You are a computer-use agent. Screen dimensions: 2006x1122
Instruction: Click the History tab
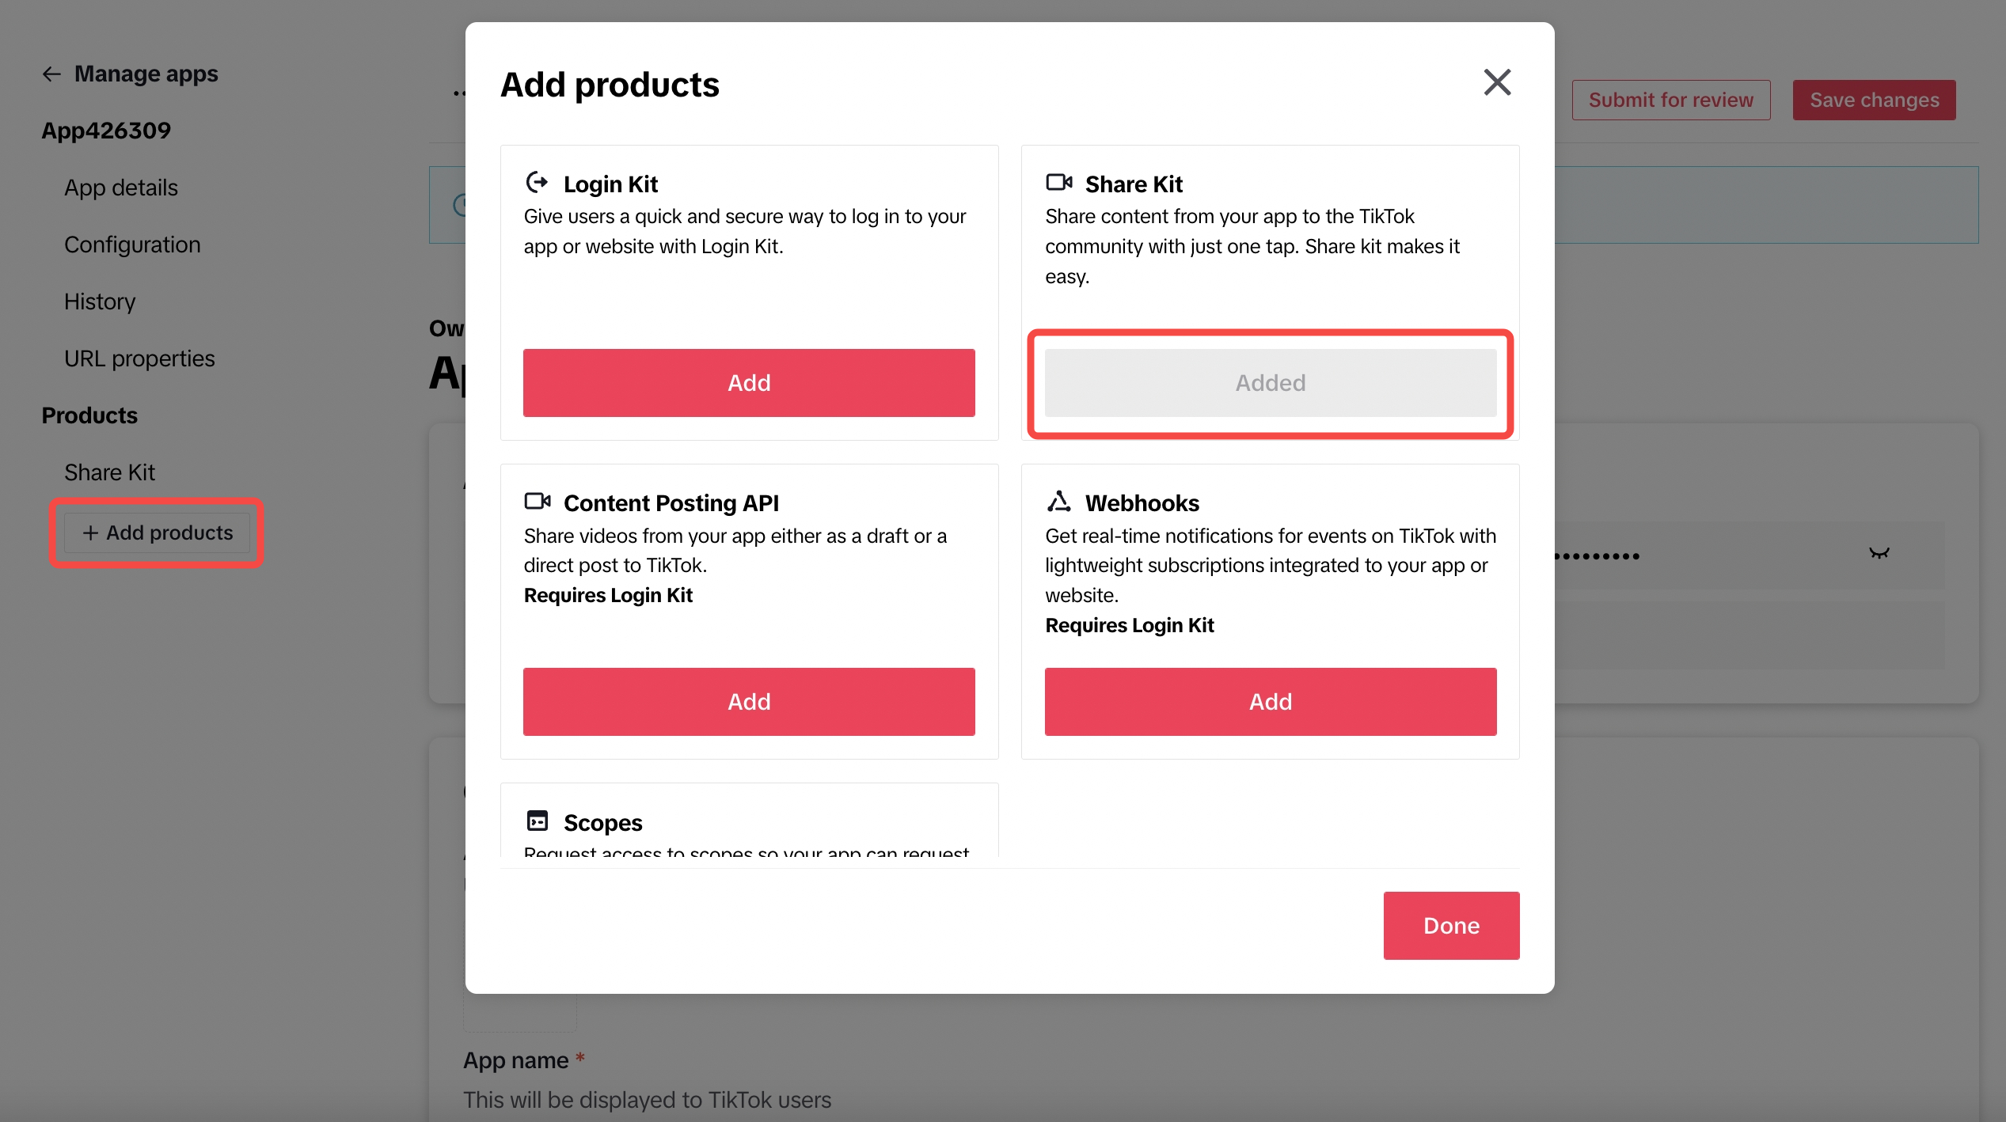98,301
